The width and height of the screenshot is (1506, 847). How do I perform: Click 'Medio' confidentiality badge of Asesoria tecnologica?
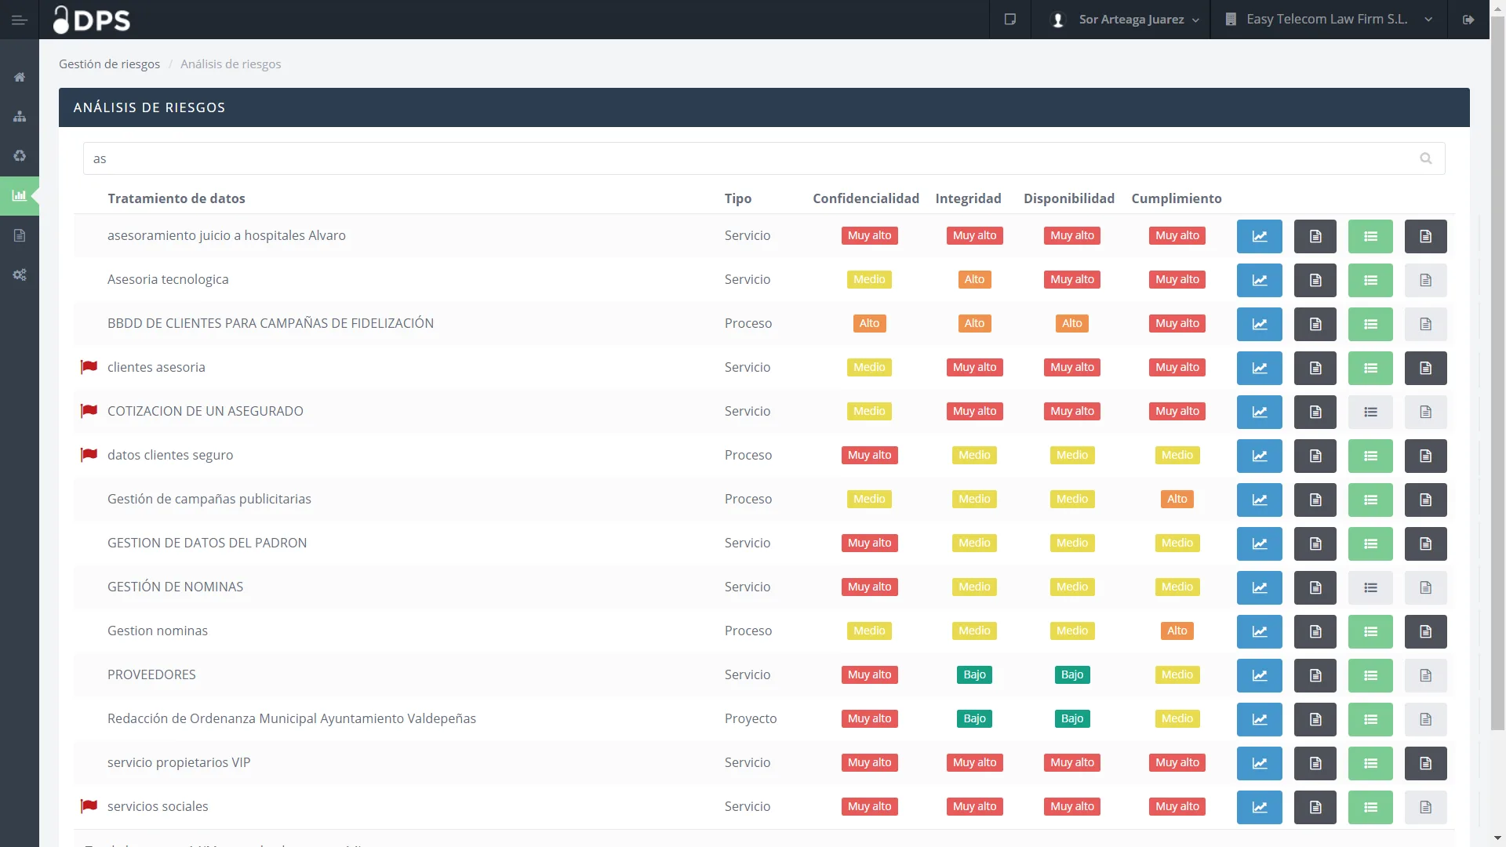pos(869,279)
